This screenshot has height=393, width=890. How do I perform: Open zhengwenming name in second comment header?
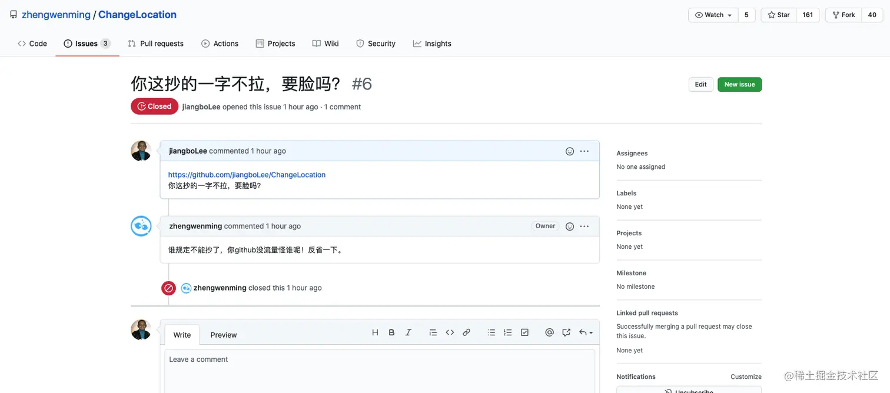195,227
